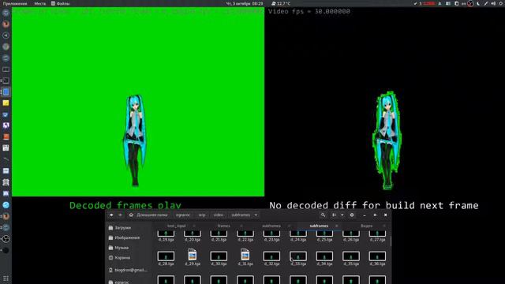This screenshot has width=505, height=284.
Task: Click the night mode moon icon in the system tray
Action: tap(478, 3)
